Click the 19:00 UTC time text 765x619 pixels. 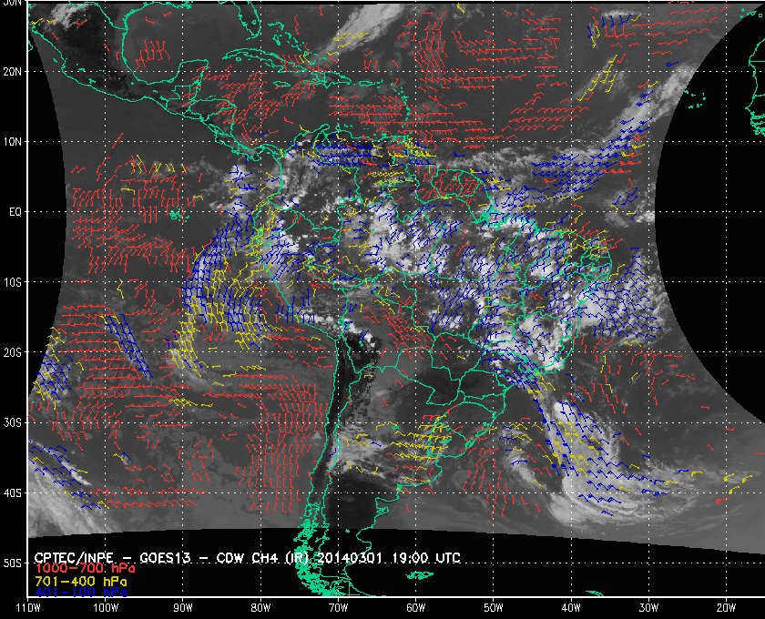[x=426, y=558]
